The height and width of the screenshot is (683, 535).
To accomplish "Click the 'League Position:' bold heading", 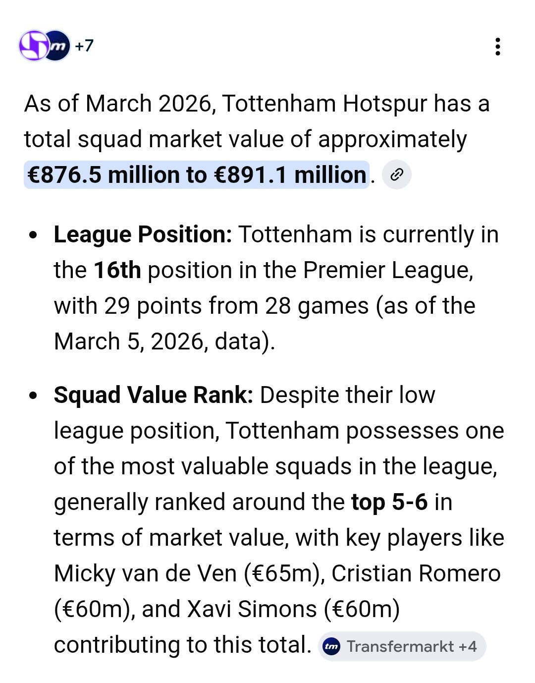I will point(143,234).
